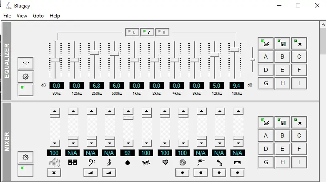The height and width of the screenshot is (182, 326).
Task: Toggle select dot under microphone channel
Action: tap(219, 173)
